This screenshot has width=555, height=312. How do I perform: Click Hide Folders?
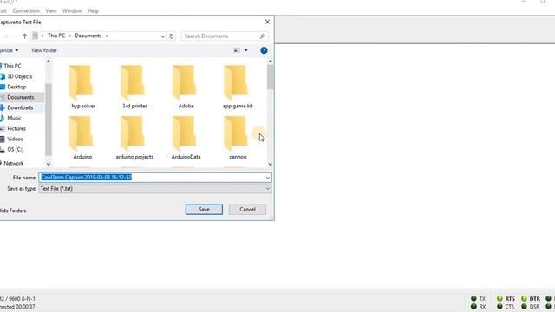13,211
